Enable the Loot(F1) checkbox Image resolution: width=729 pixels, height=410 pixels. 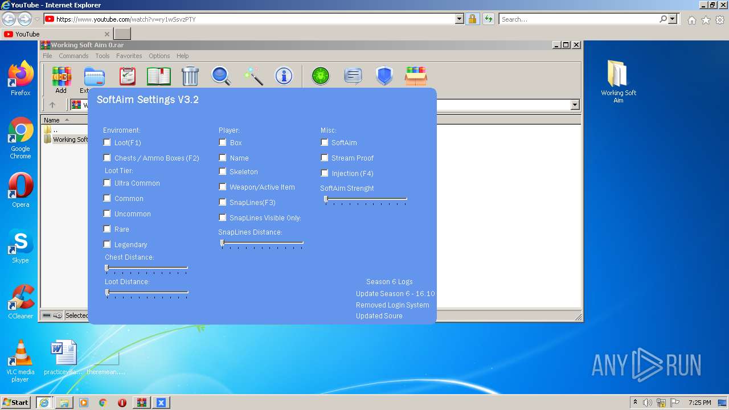click(107, 142)
